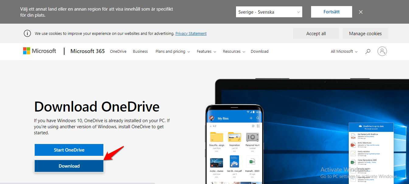Viewport: 409px width, 184px height.
Task: Click the Inspiration folder in phone image
Action: pos(234,137)
